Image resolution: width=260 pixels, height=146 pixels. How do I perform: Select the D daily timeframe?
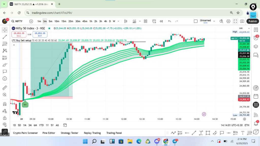pyautogui.click(x=110, y=21)
